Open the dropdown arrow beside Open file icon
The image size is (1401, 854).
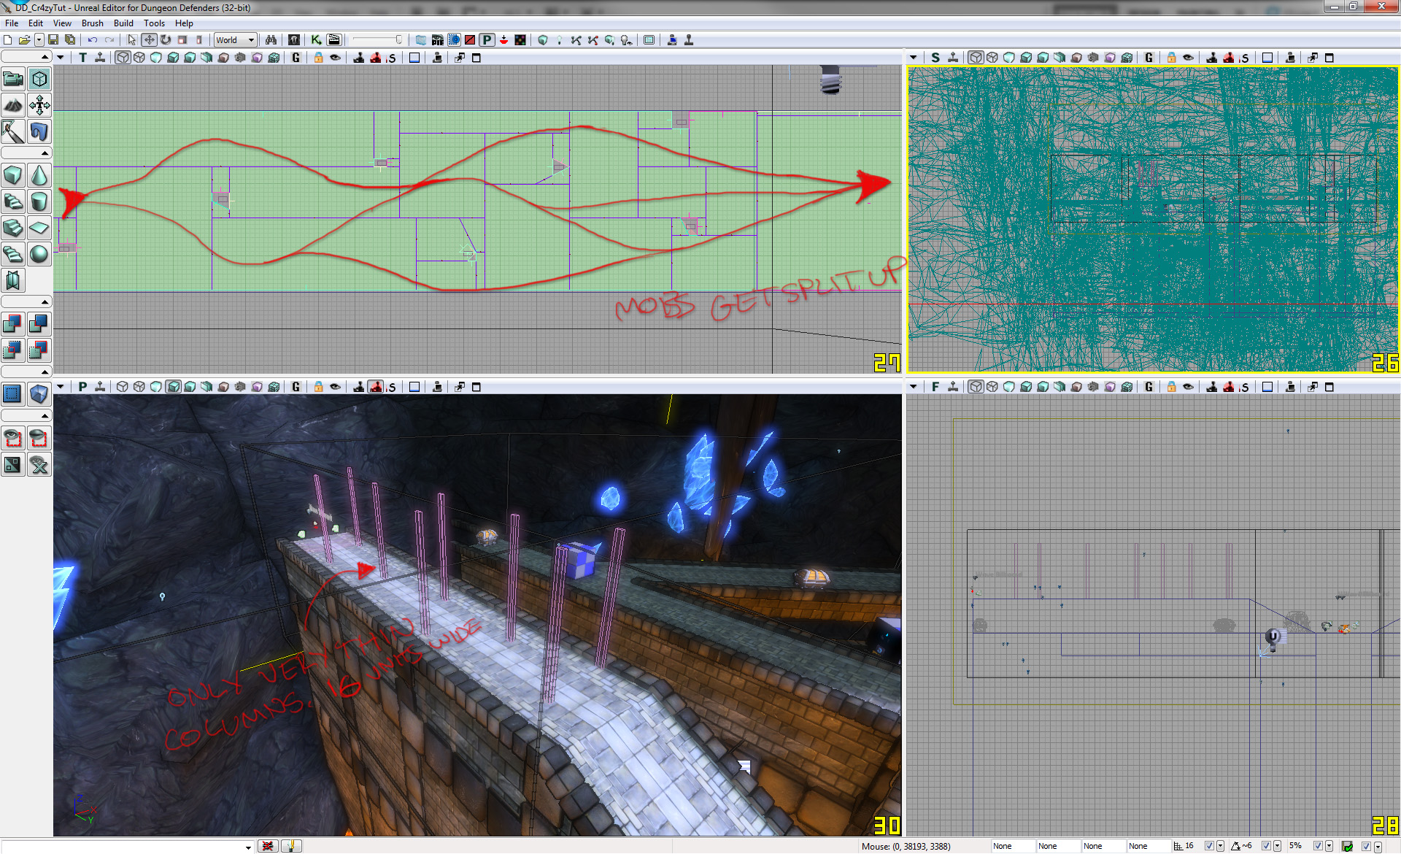39,40
